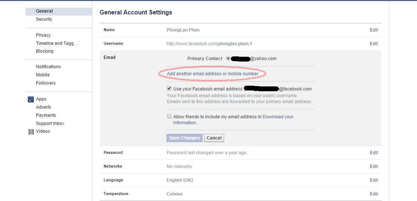This screenshot has width=417, height=201.
Task: Edit the Language row
Action: pos(374,180)
